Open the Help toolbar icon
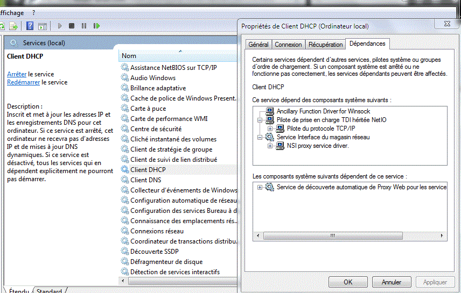The image size is (461, 293). coord(30,26)
